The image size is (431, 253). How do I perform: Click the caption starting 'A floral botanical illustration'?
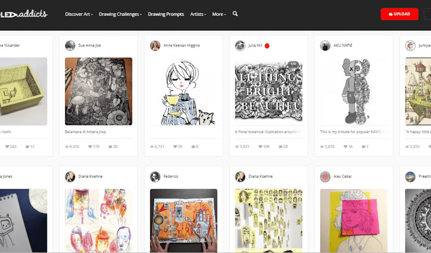point(269,132)
